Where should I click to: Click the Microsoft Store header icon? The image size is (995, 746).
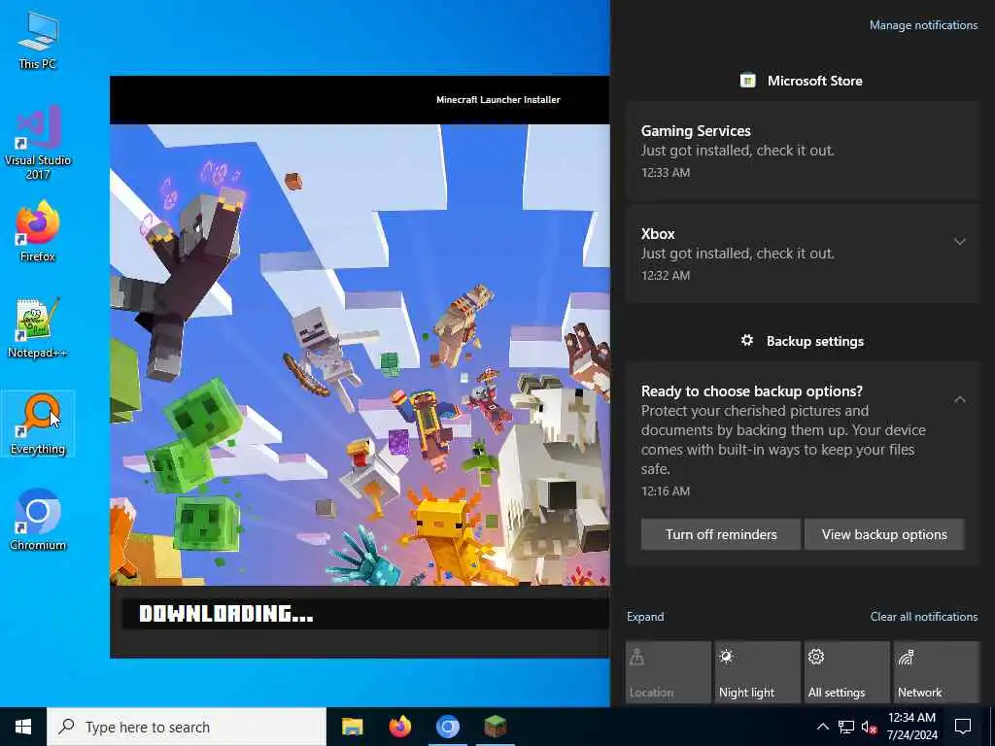(747, 81)
